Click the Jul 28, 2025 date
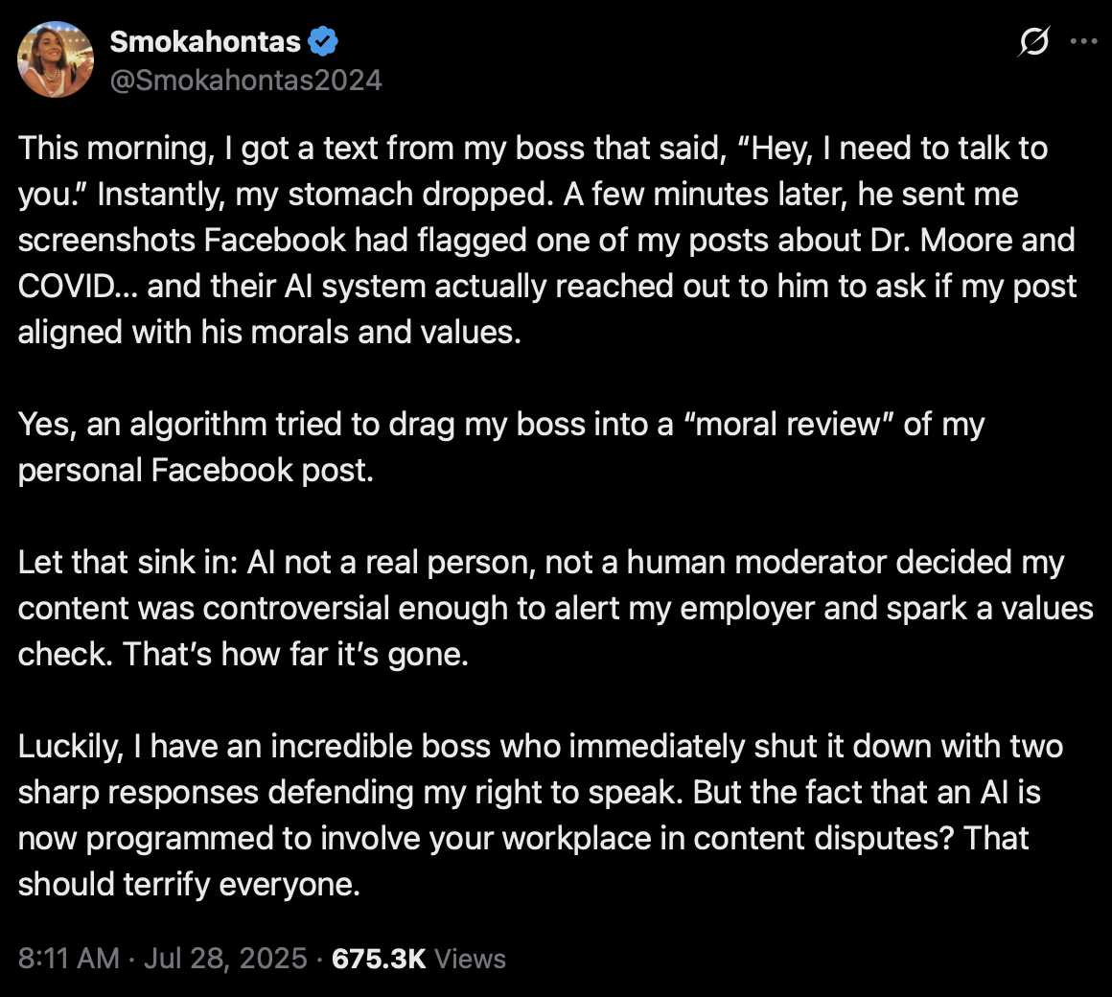This screenshot has height=997, width=1112. click(225, 958)
